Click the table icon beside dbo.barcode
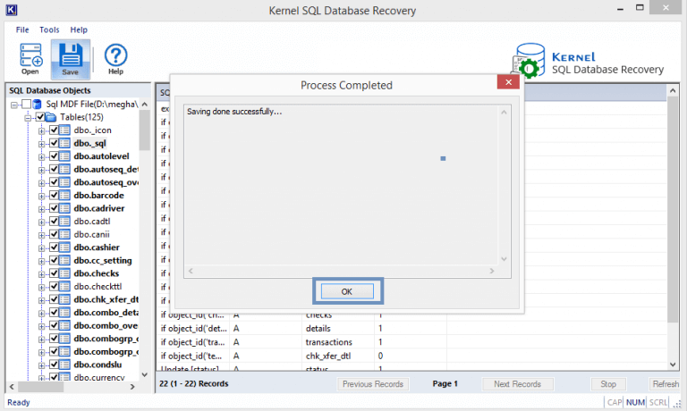Image resolution: width=687 pixels, height=411 pixels. [x=64, y=195]
